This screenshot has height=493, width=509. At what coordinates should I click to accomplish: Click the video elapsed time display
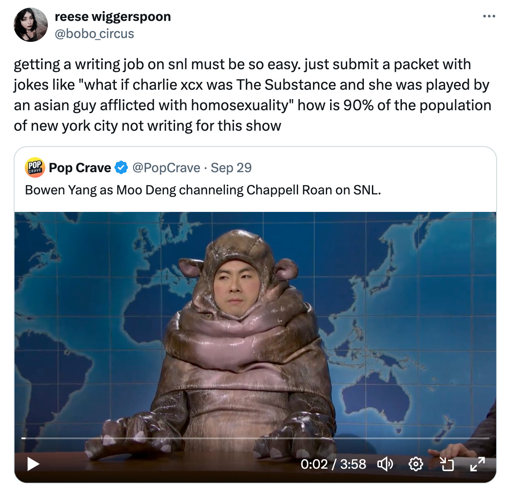click(x=333, y=464)
